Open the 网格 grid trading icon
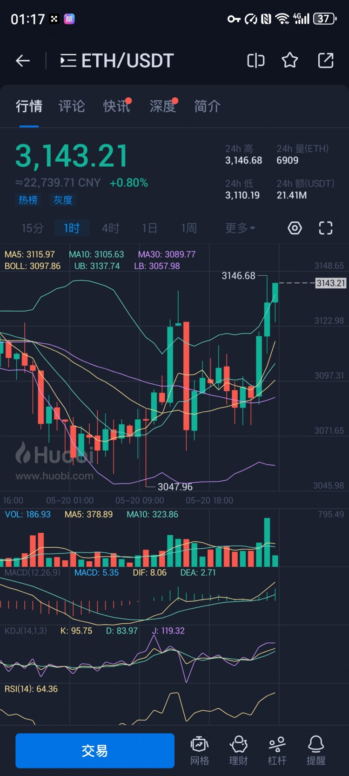The image size is (349, 776). [200, 750]
